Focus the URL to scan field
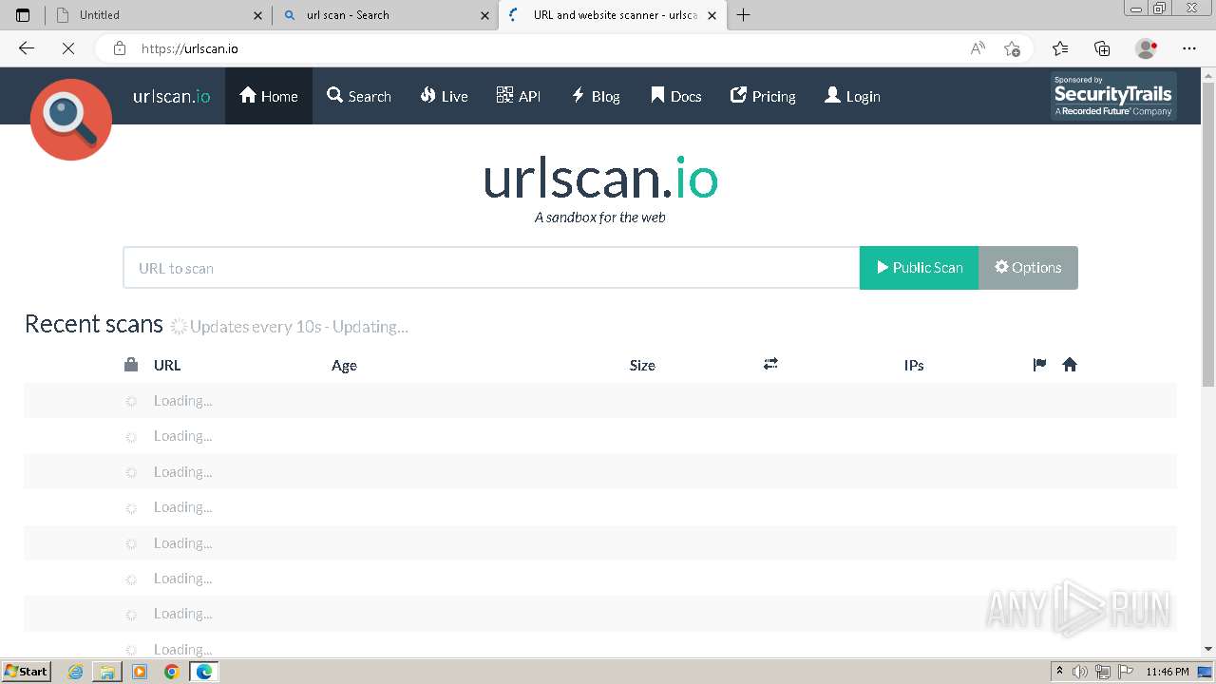The height and width of the screenshot is (684, 1216). click(x=491, y=268)
